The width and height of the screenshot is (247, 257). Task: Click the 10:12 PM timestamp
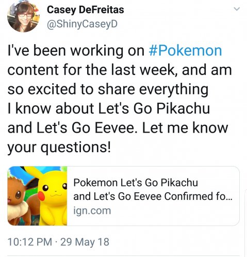pos(30,242)
